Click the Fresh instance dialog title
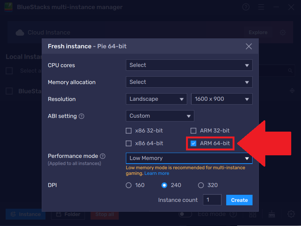The image size is (301, 226). tap(87, 46)
